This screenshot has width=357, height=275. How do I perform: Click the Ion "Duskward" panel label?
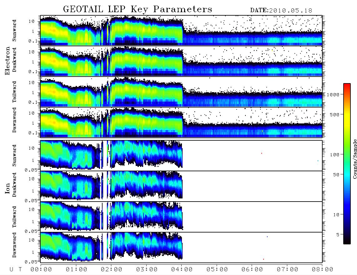[14, 185]
